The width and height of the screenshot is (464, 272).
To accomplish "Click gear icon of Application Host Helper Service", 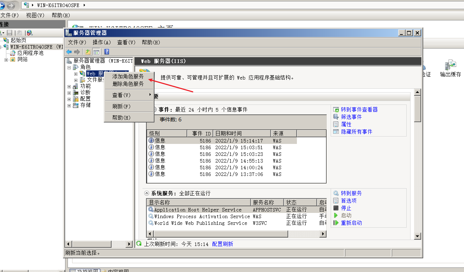I will (151, 210).
